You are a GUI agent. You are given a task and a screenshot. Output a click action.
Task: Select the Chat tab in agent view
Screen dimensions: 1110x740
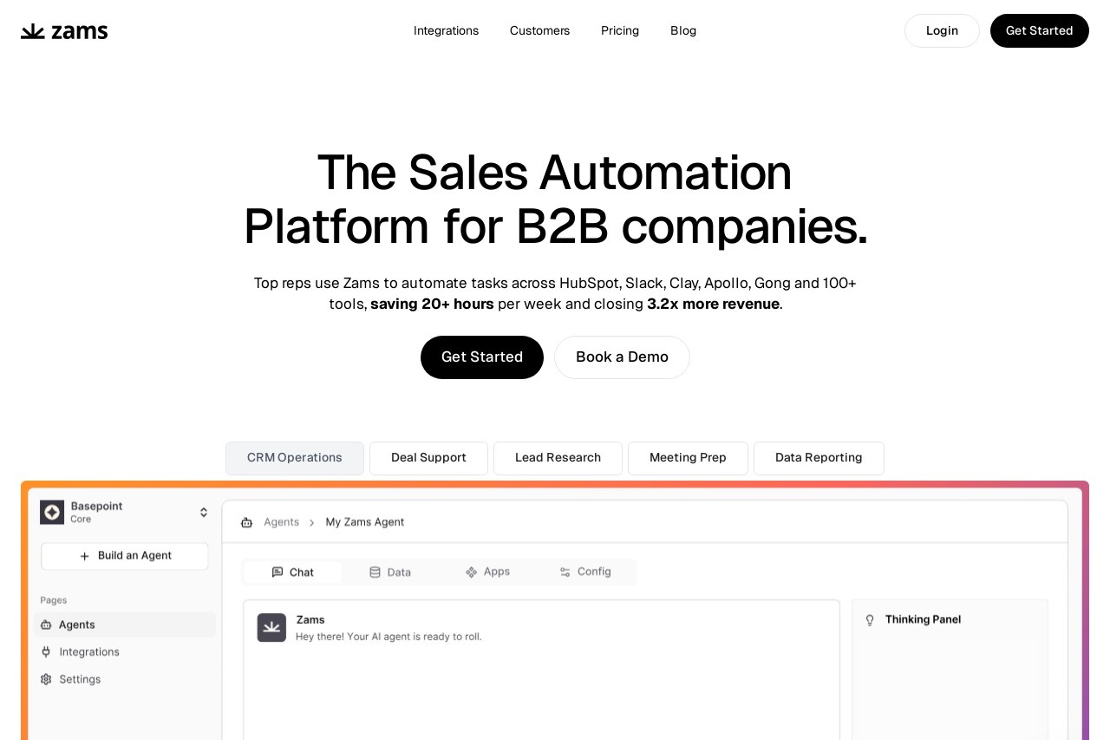pos(293,573)
